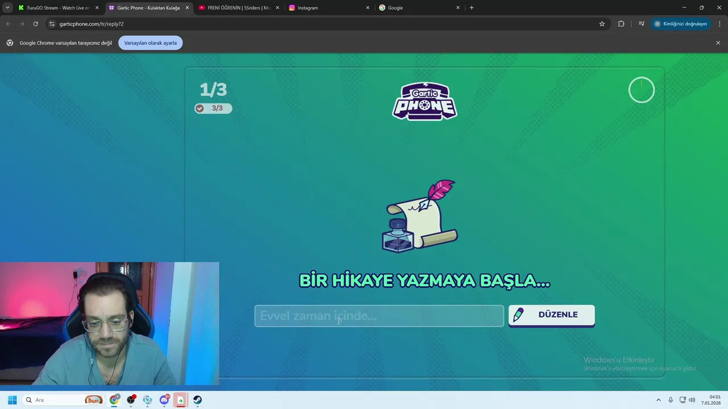Click the Chrome logo in the infobar
This screenshot has width=728, height=409.
click(10, 43)
